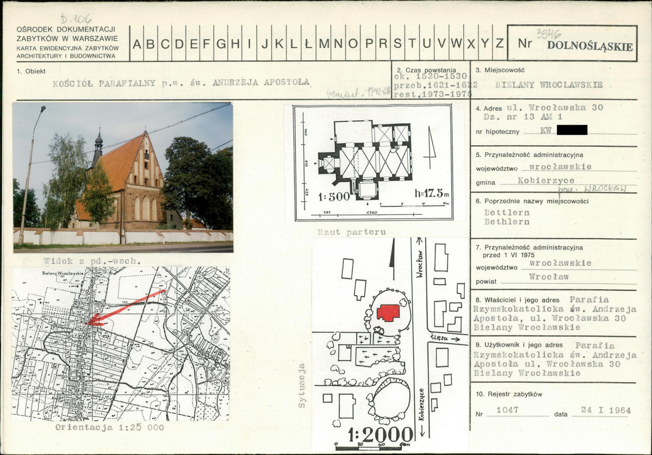Open the ground floor plan drawing

click(373, 162)
